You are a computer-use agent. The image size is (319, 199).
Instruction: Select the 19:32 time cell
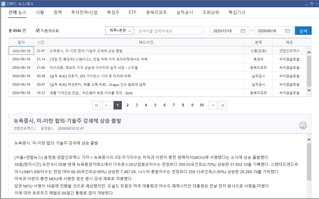tap(41, 93)
